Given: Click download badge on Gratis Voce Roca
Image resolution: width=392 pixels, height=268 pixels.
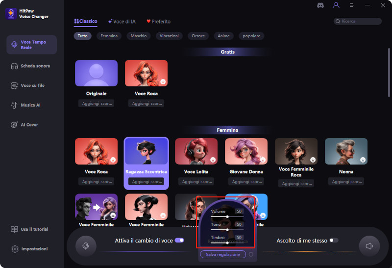Looking at the screenshot, I should click(x=163, y=81).
